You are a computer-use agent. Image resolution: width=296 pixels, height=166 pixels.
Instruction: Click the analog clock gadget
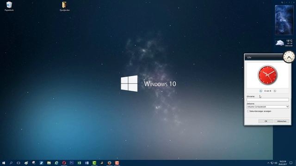click(289, 57)
